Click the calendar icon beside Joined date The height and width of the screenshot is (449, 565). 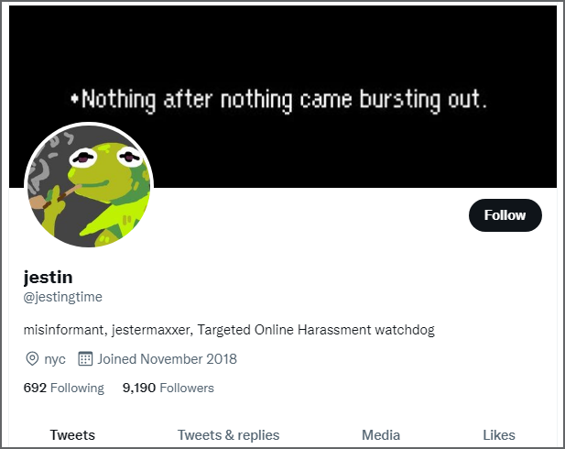click(85, 358)
